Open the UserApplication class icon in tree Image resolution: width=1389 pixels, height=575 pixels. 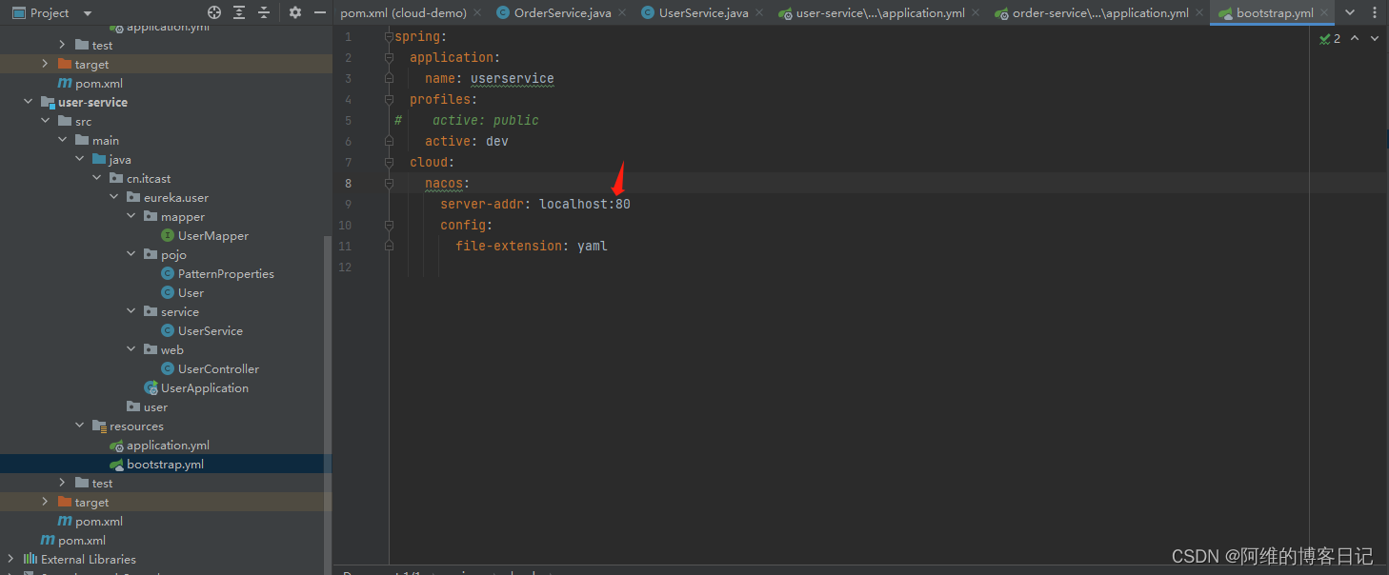pyautogui.click(x=151, y=387)
